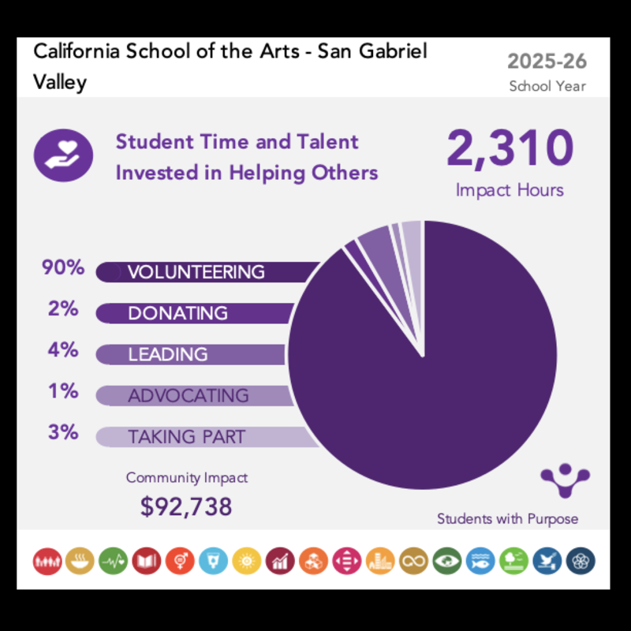Click the $92,738 Community Impact value
631x631 pixels.
(186, 506)
